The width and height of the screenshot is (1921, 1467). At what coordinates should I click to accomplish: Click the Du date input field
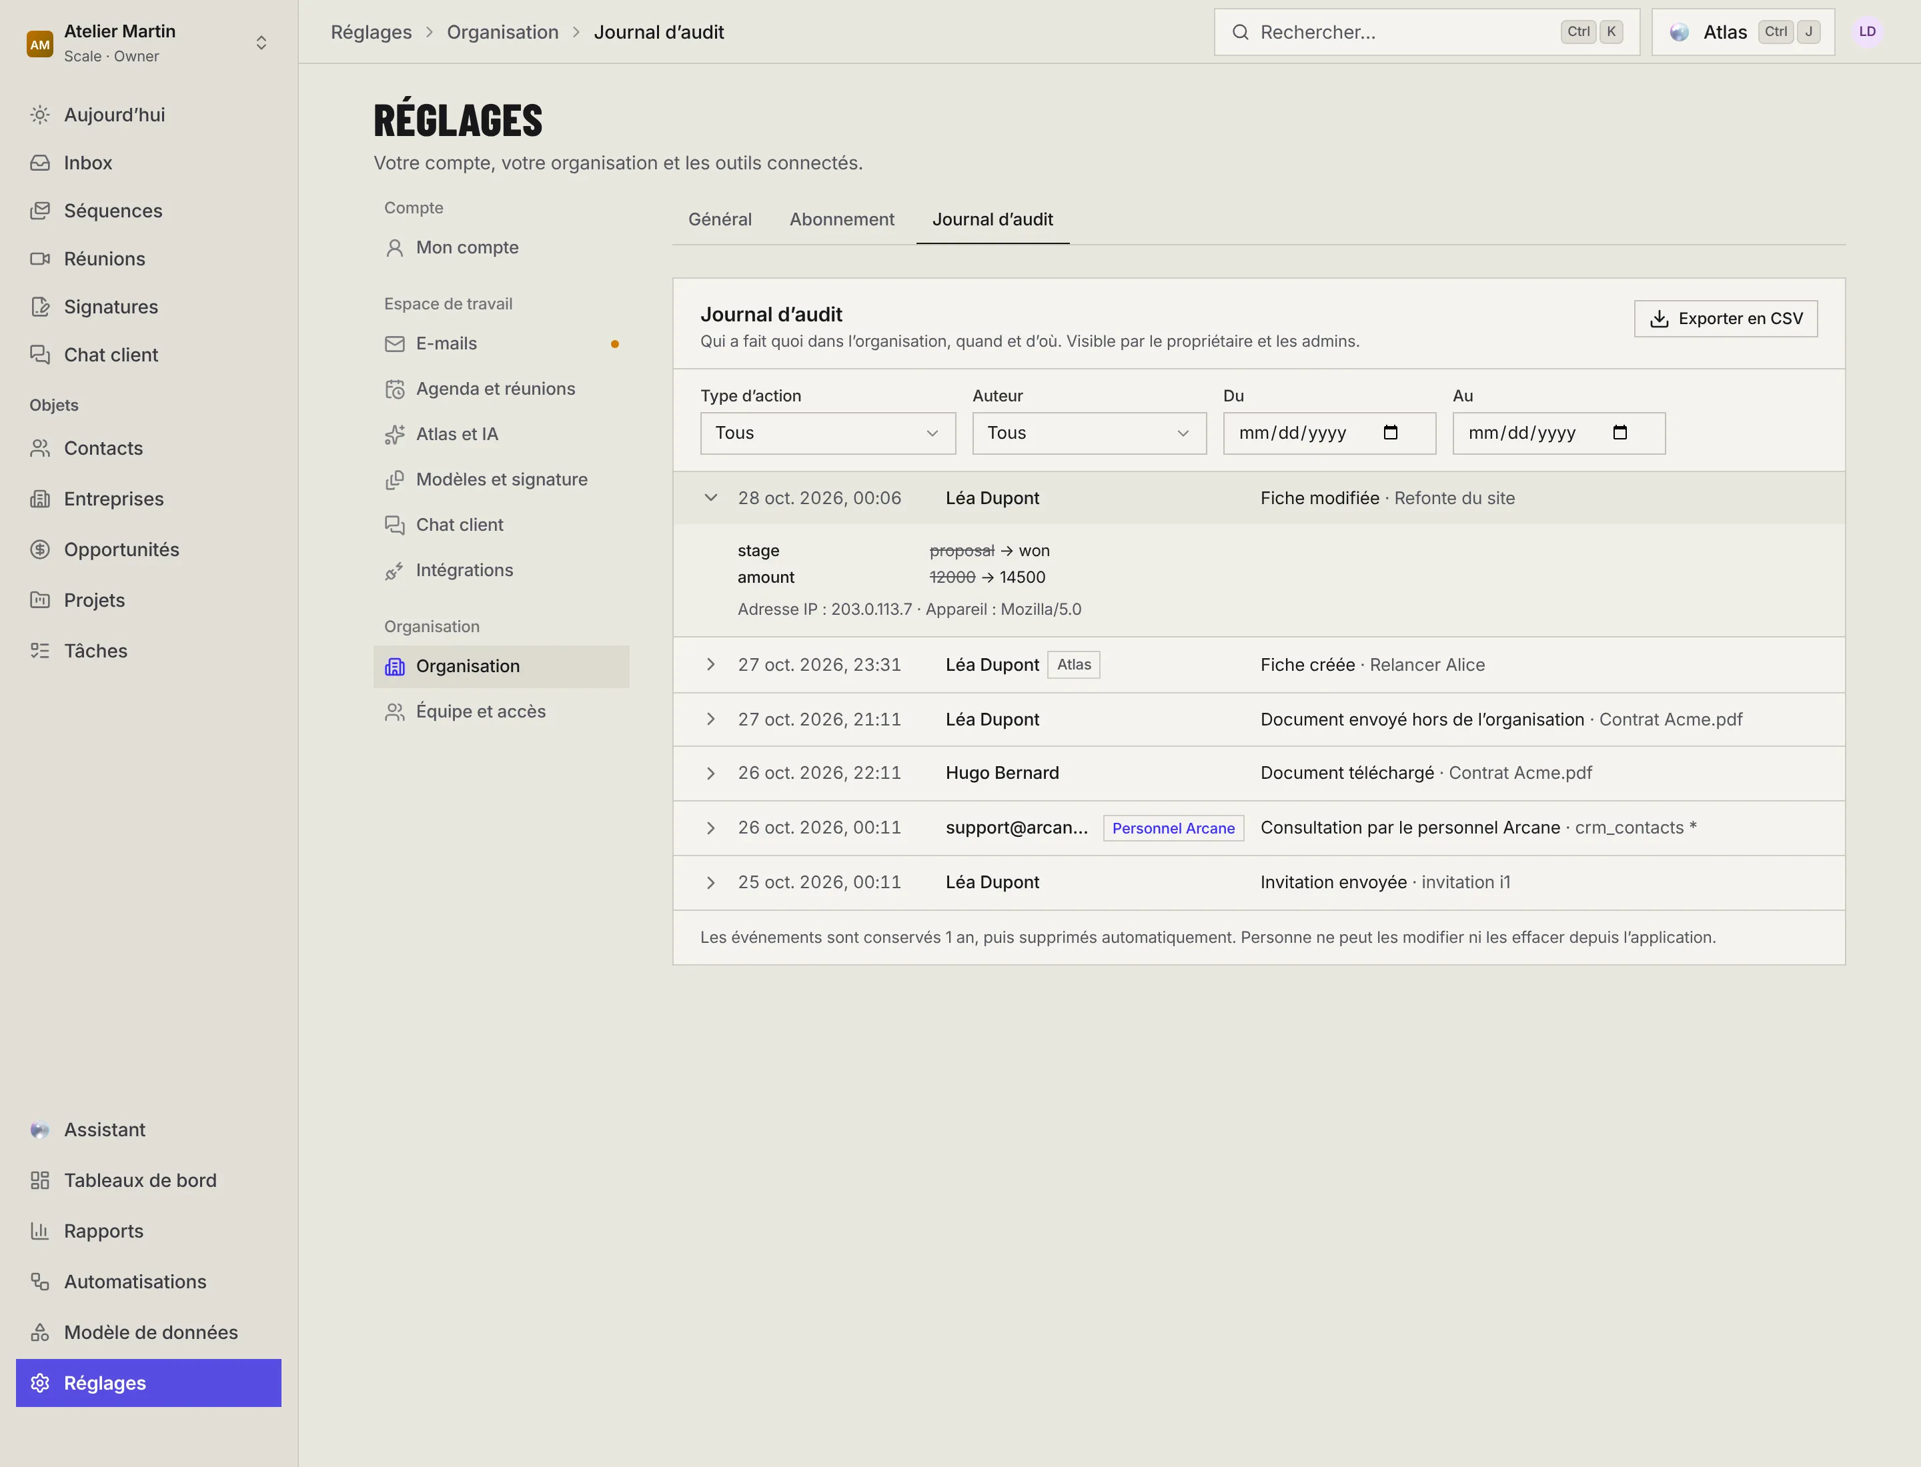pos(1329,433)
